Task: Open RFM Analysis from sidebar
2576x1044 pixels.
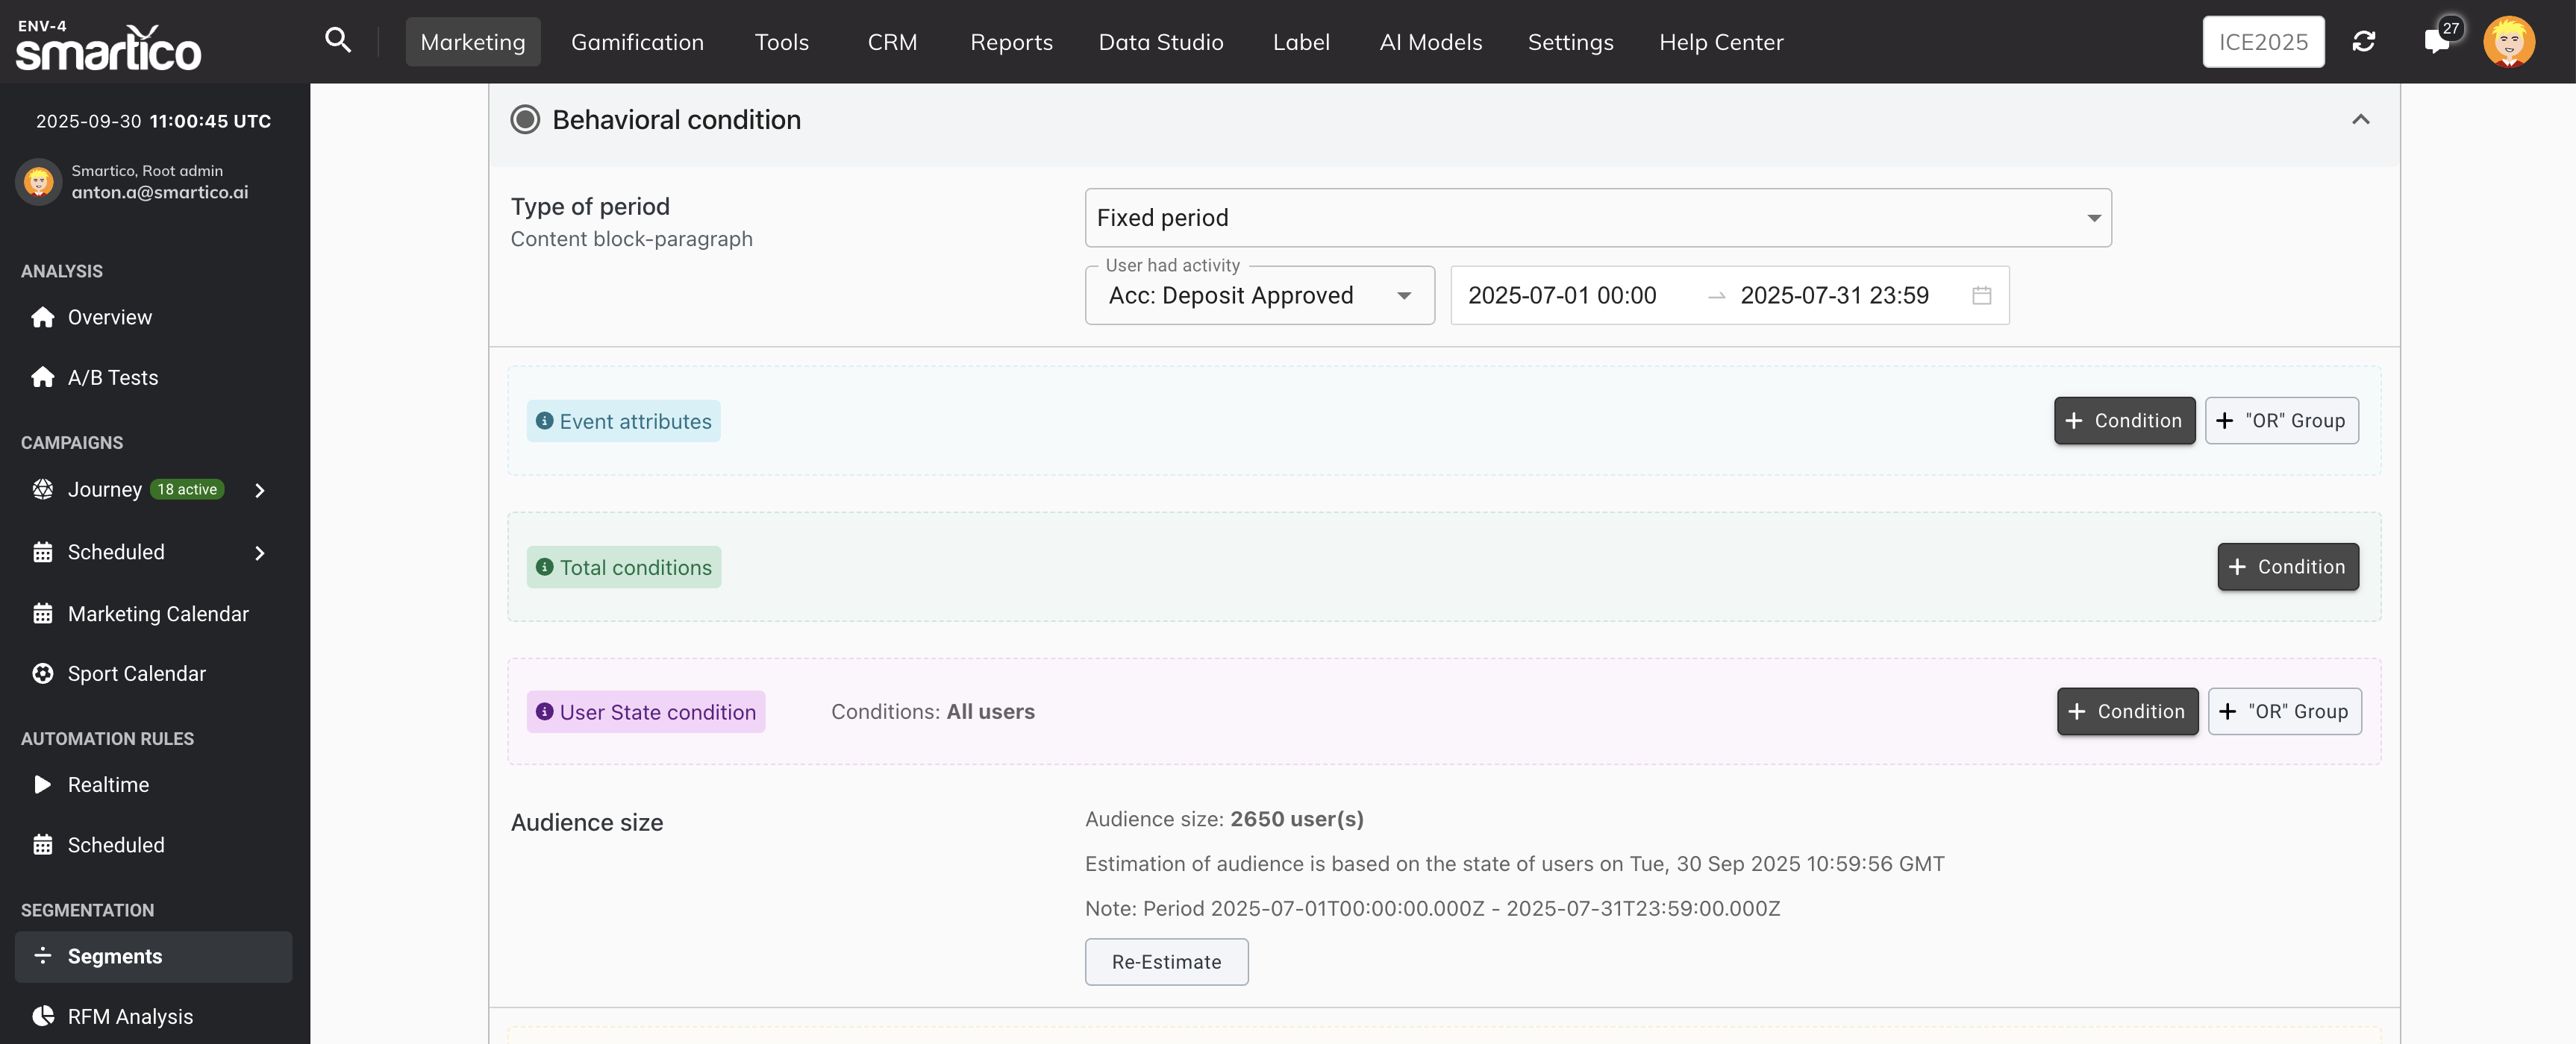Action: 130,1016
